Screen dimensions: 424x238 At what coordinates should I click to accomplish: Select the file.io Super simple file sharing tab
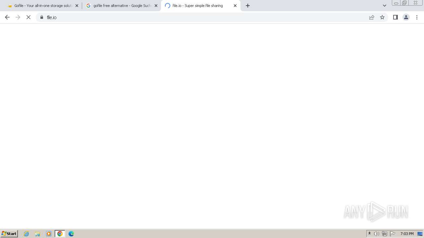click(201, 6)
